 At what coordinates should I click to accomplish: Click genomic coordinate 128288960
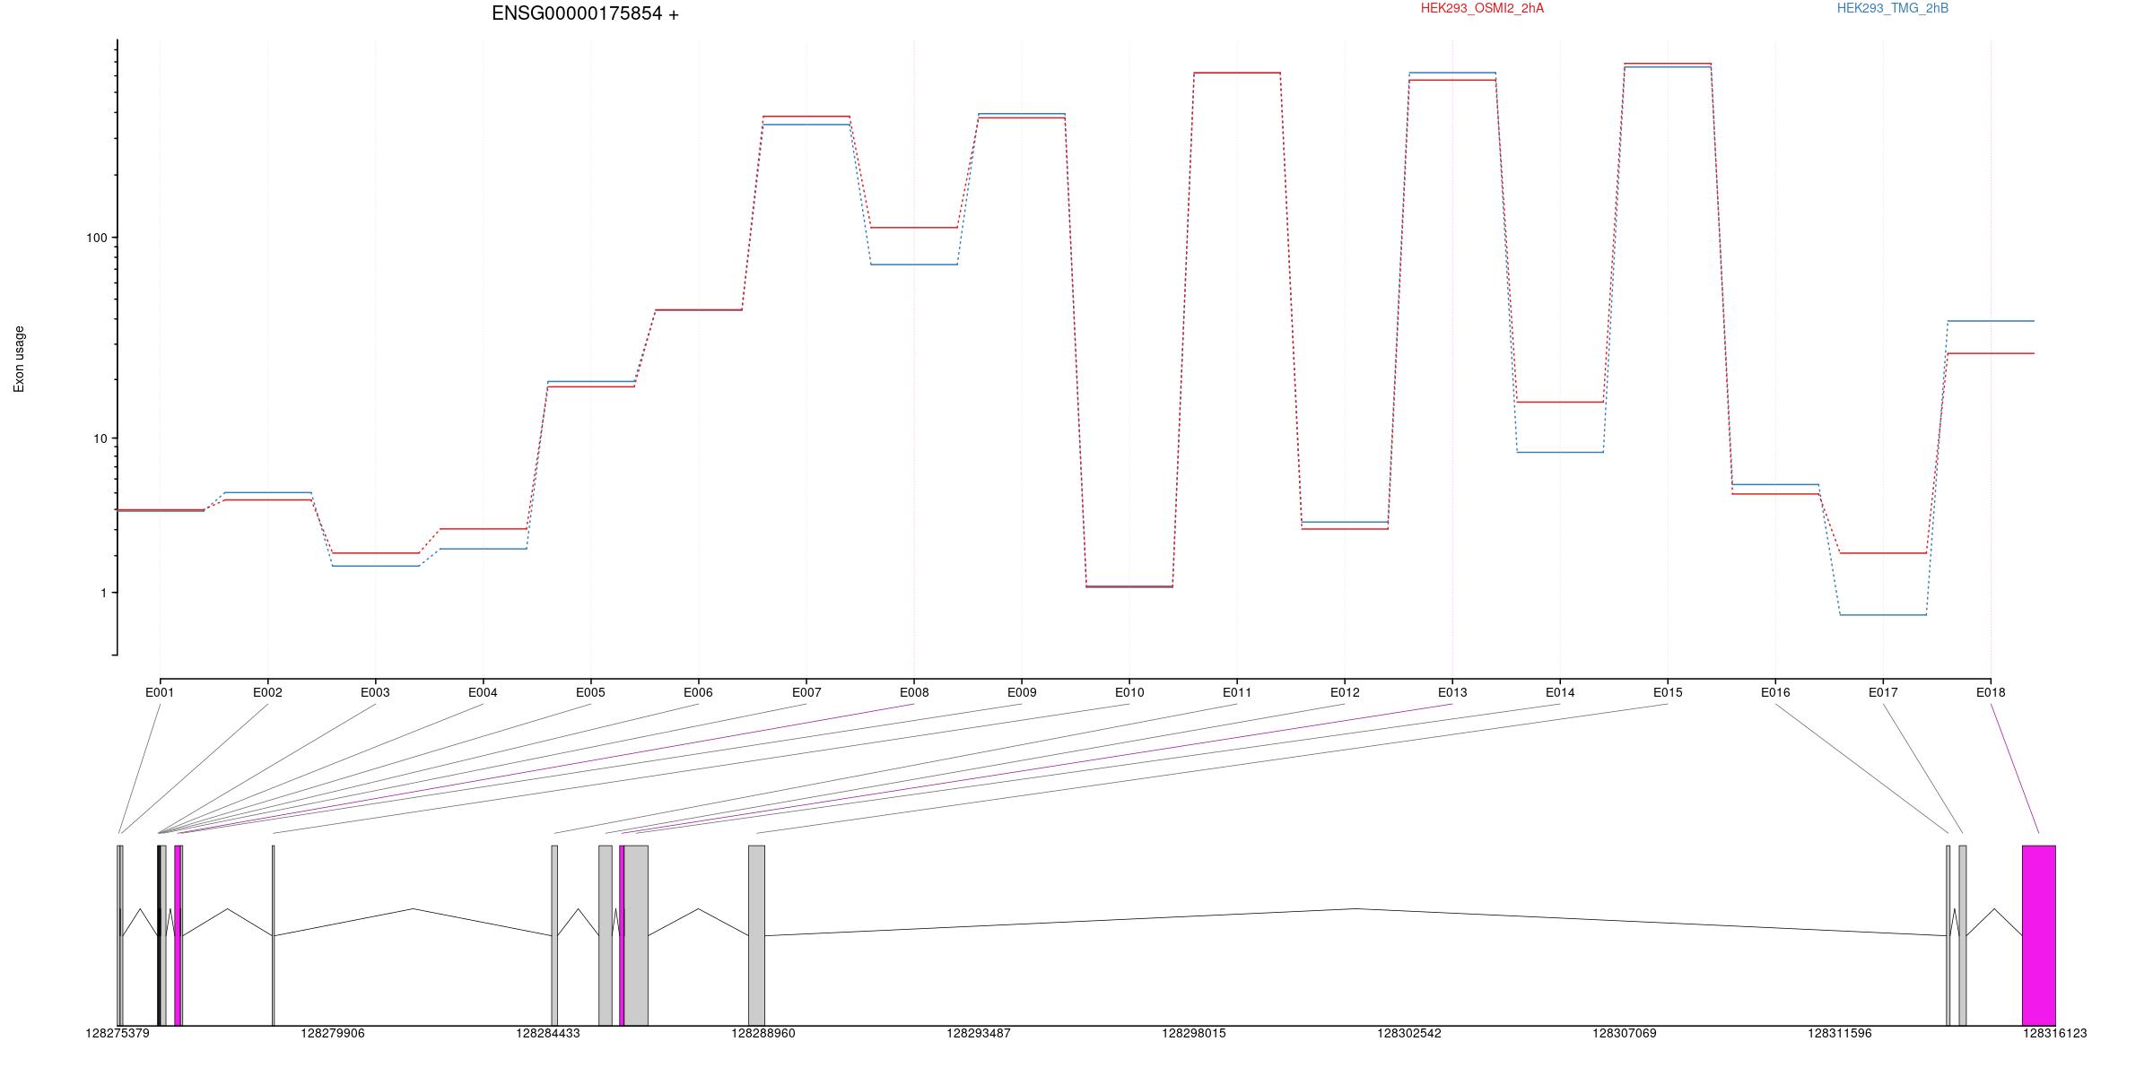click(763, 1033)
